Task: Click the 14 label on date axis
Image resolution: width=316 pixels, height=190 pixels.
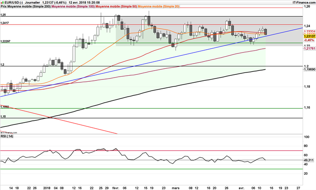Action: tap(11, 188)
